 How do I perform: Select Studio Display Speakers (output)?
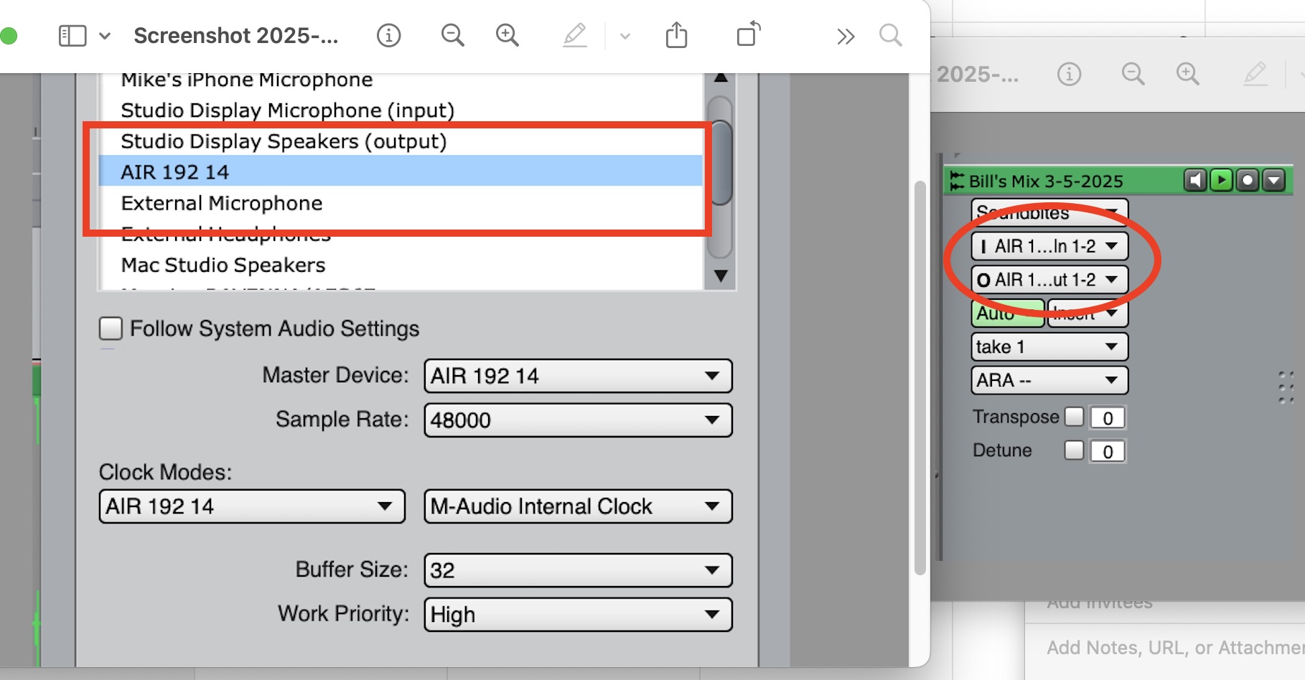coord(401,141)
